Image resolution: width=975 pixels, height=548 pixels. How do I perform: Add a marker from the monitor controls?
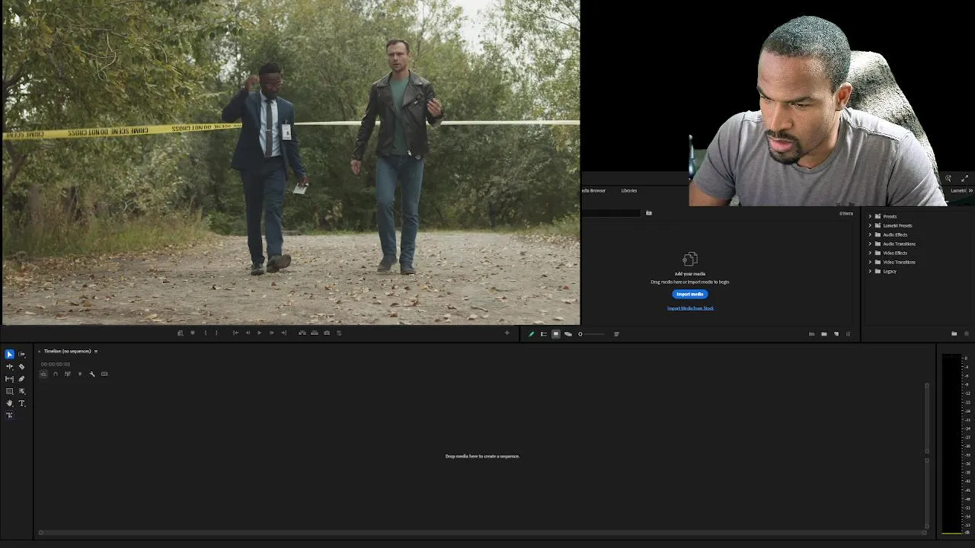pos(193,333)
